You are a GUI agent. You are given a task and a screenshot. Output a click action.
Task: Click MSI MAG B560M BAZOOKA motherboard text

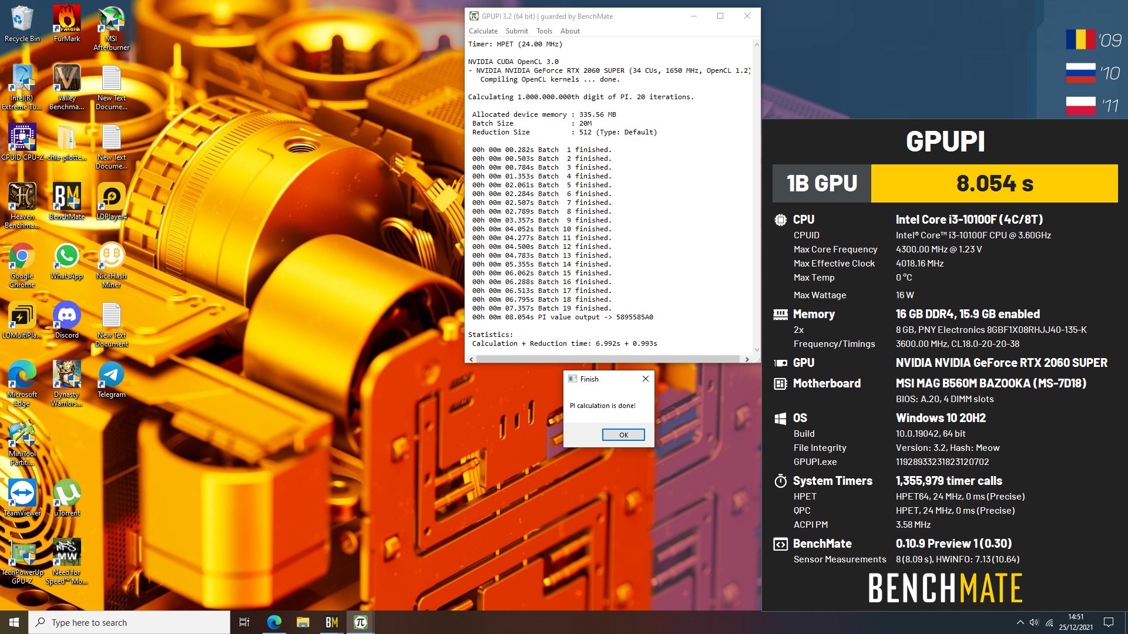tap(991, 383)
